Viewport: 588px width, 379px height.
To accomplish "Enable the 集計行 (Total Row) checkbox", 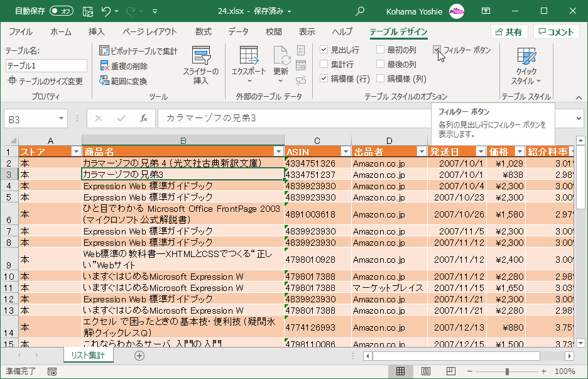I will [325, 62].
